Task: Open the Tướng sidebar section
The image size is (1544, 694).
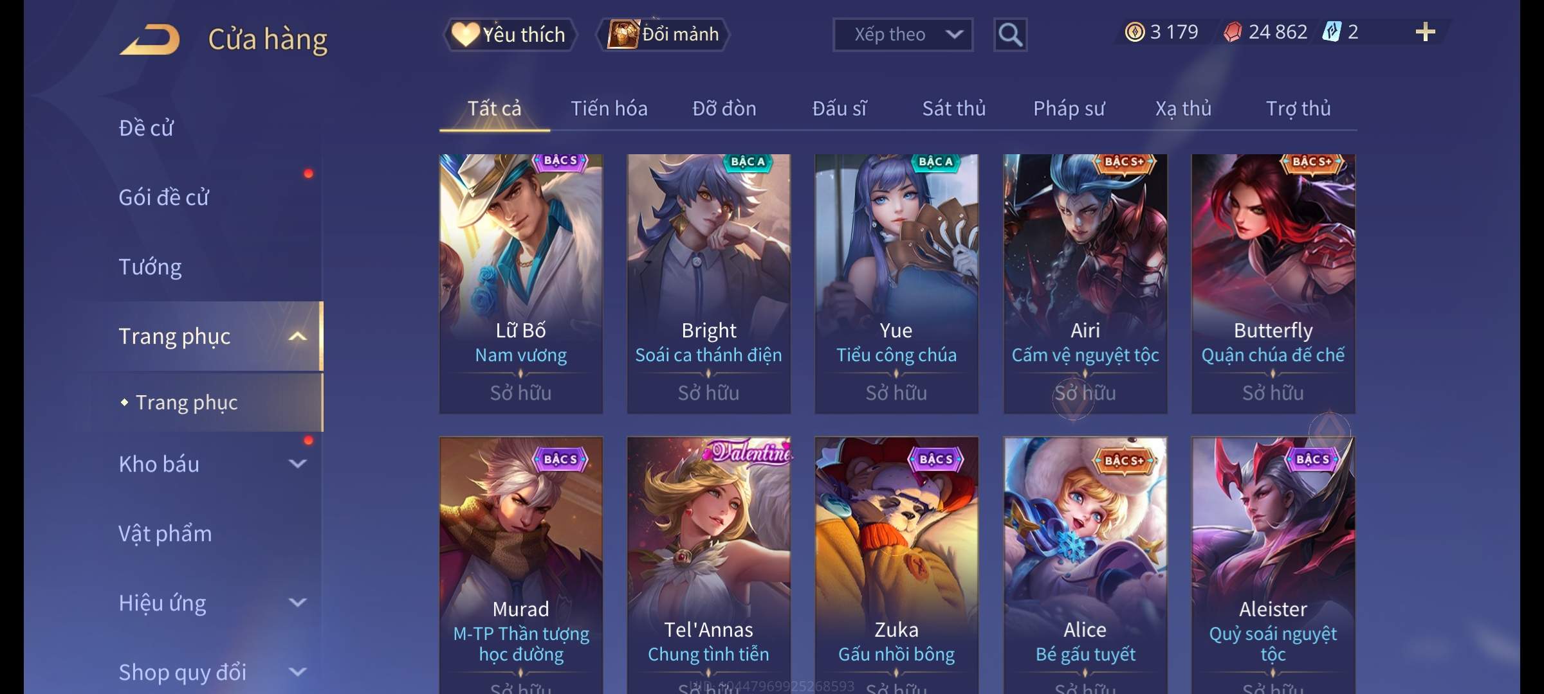Action: [x=150, y=267]
